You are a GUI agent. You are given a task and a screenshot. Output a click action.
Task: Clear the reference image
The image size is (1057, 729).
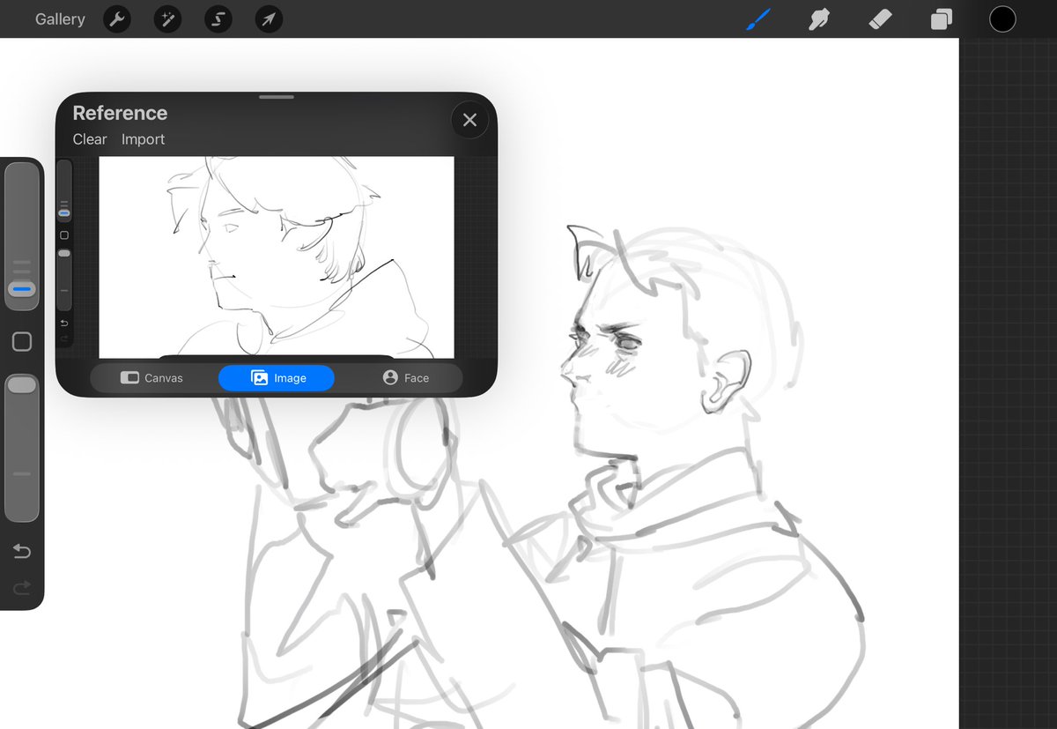click(90, 139)
